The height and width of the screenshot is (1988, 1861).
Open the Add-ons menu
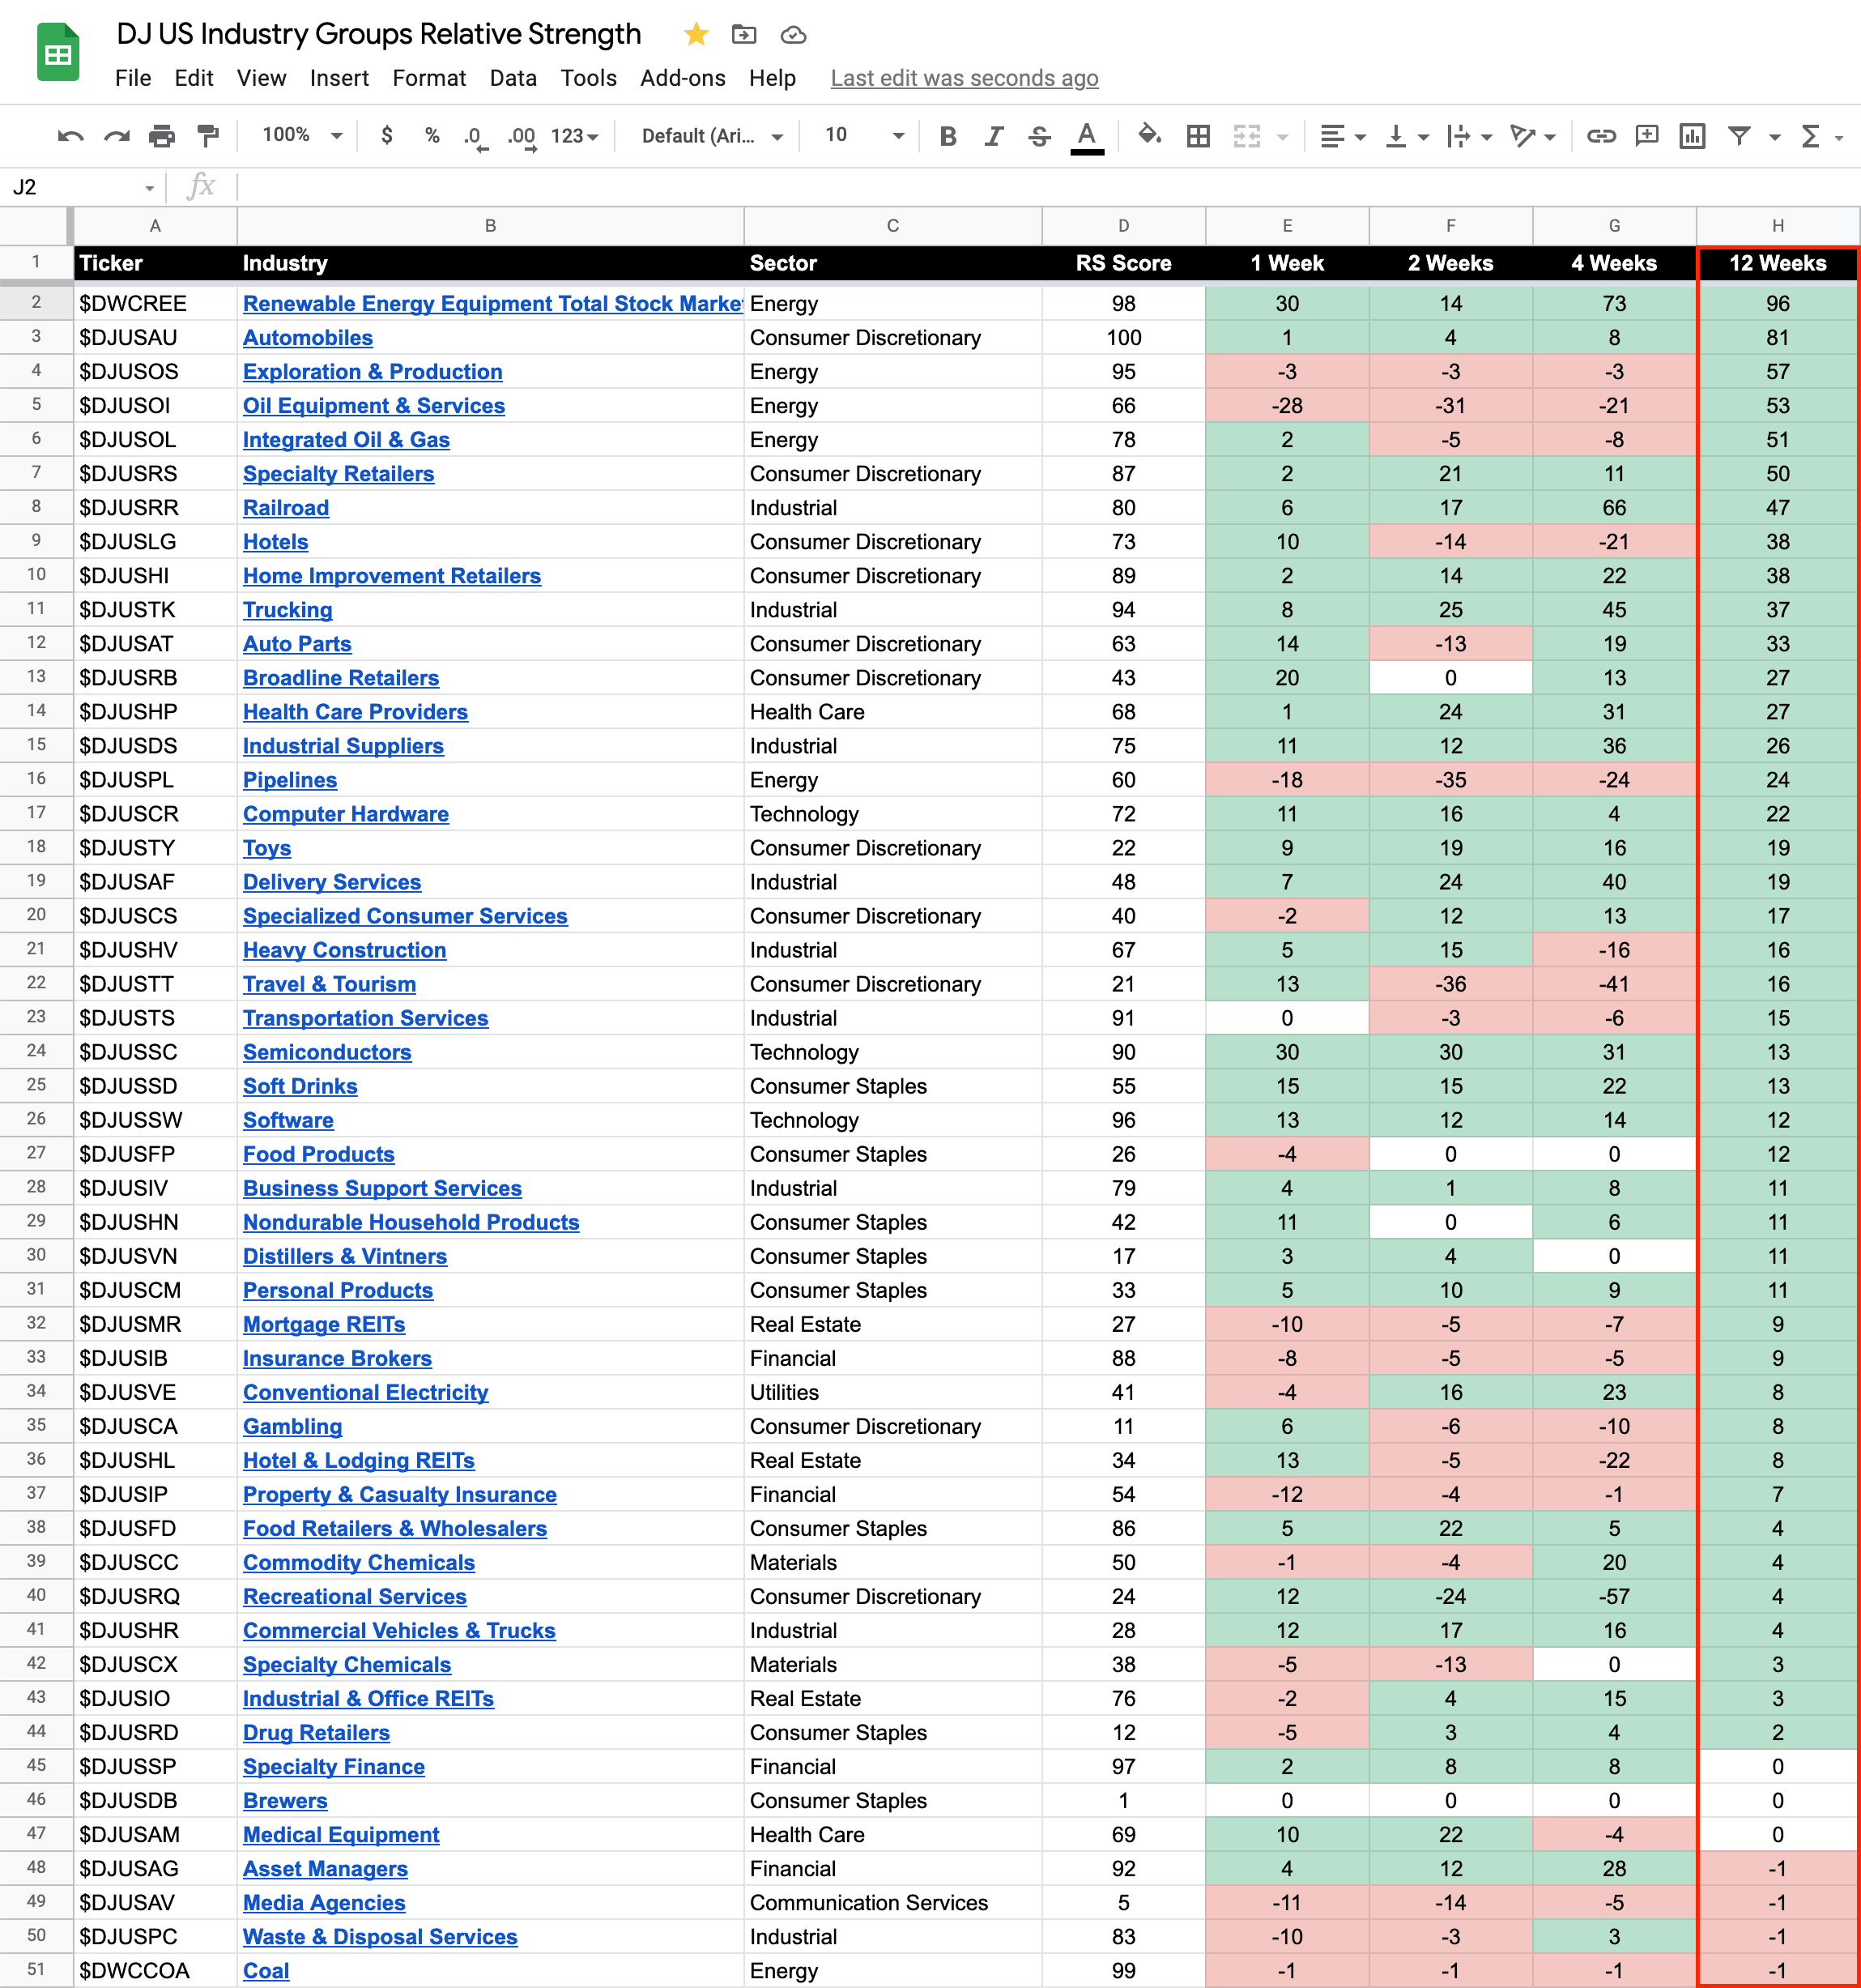pos(682,78)
